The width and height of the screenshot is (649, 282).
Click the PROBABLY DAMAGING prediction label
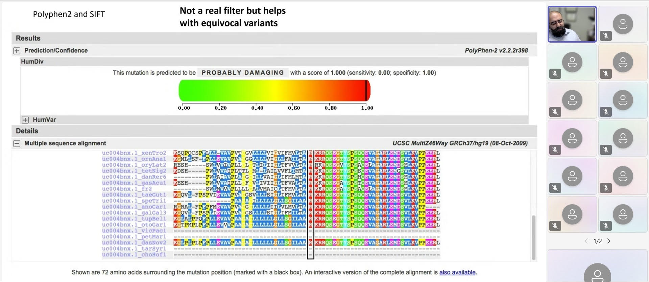click(242, 73)
